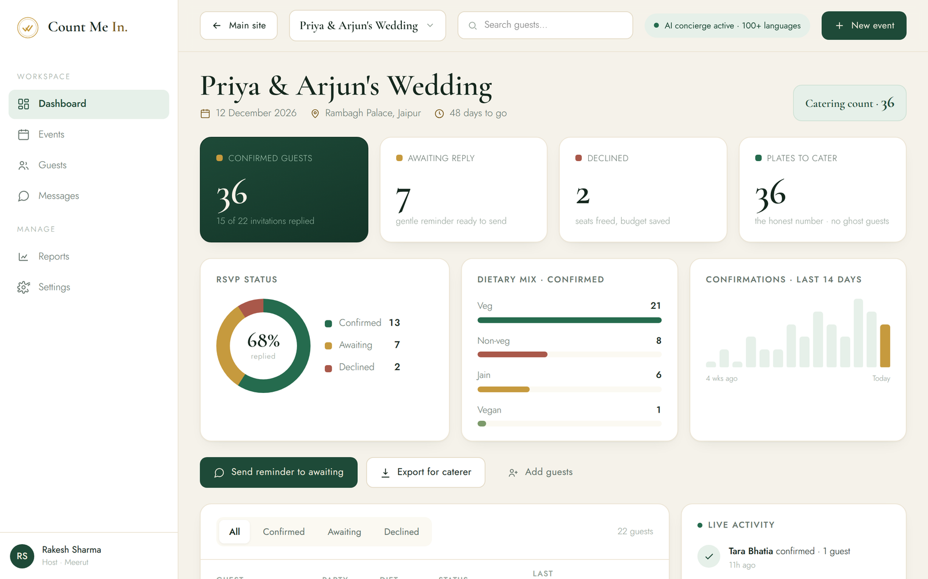Click the Main site button
This screenshot has width=928, height=579.
[238, 26]
